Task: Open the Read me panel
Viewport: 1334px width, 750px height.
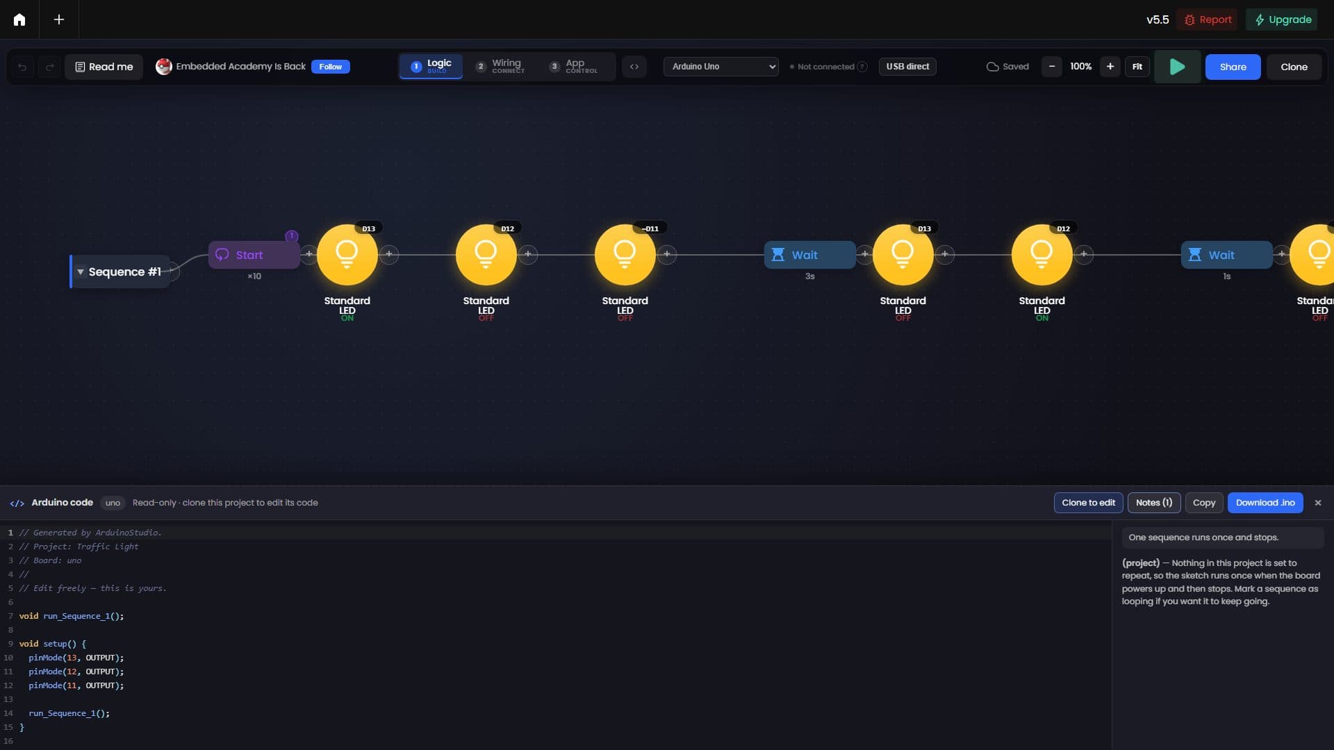Action: coord(104,67)
